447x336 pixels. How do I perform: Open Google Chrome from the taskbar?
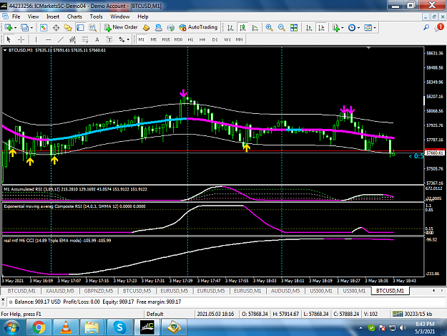point(39,327)
